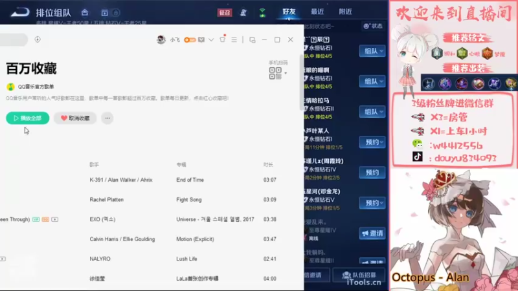
Task: Play all songs with 播放全部
Action: pyautogui.click(x=28, y=118)
